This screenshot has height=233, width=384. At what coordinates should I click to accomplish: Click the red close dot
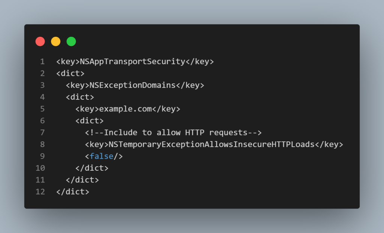[40, 41]
